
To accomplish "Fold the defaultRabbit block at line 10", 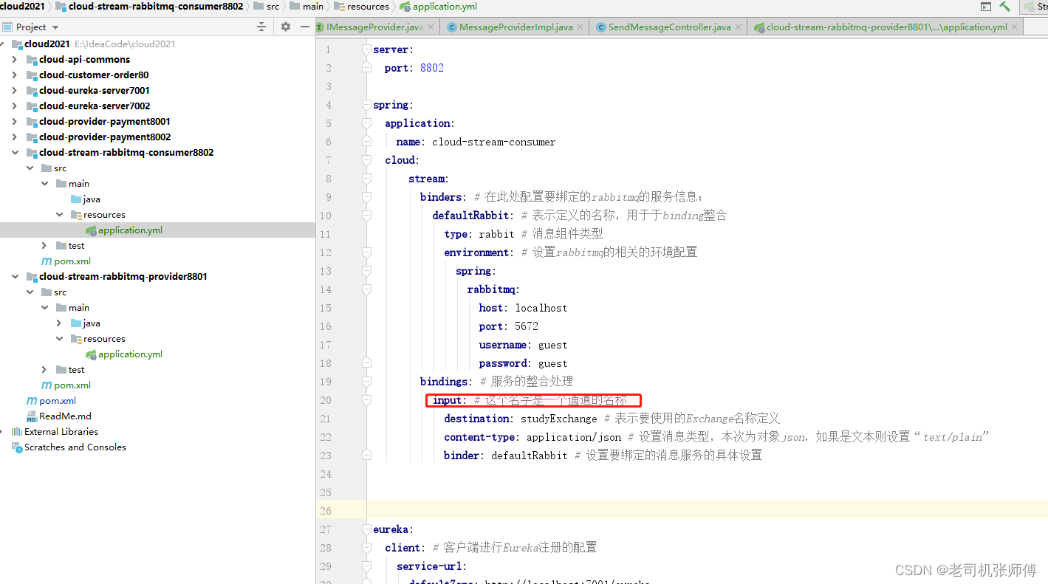I will [366, 216].
